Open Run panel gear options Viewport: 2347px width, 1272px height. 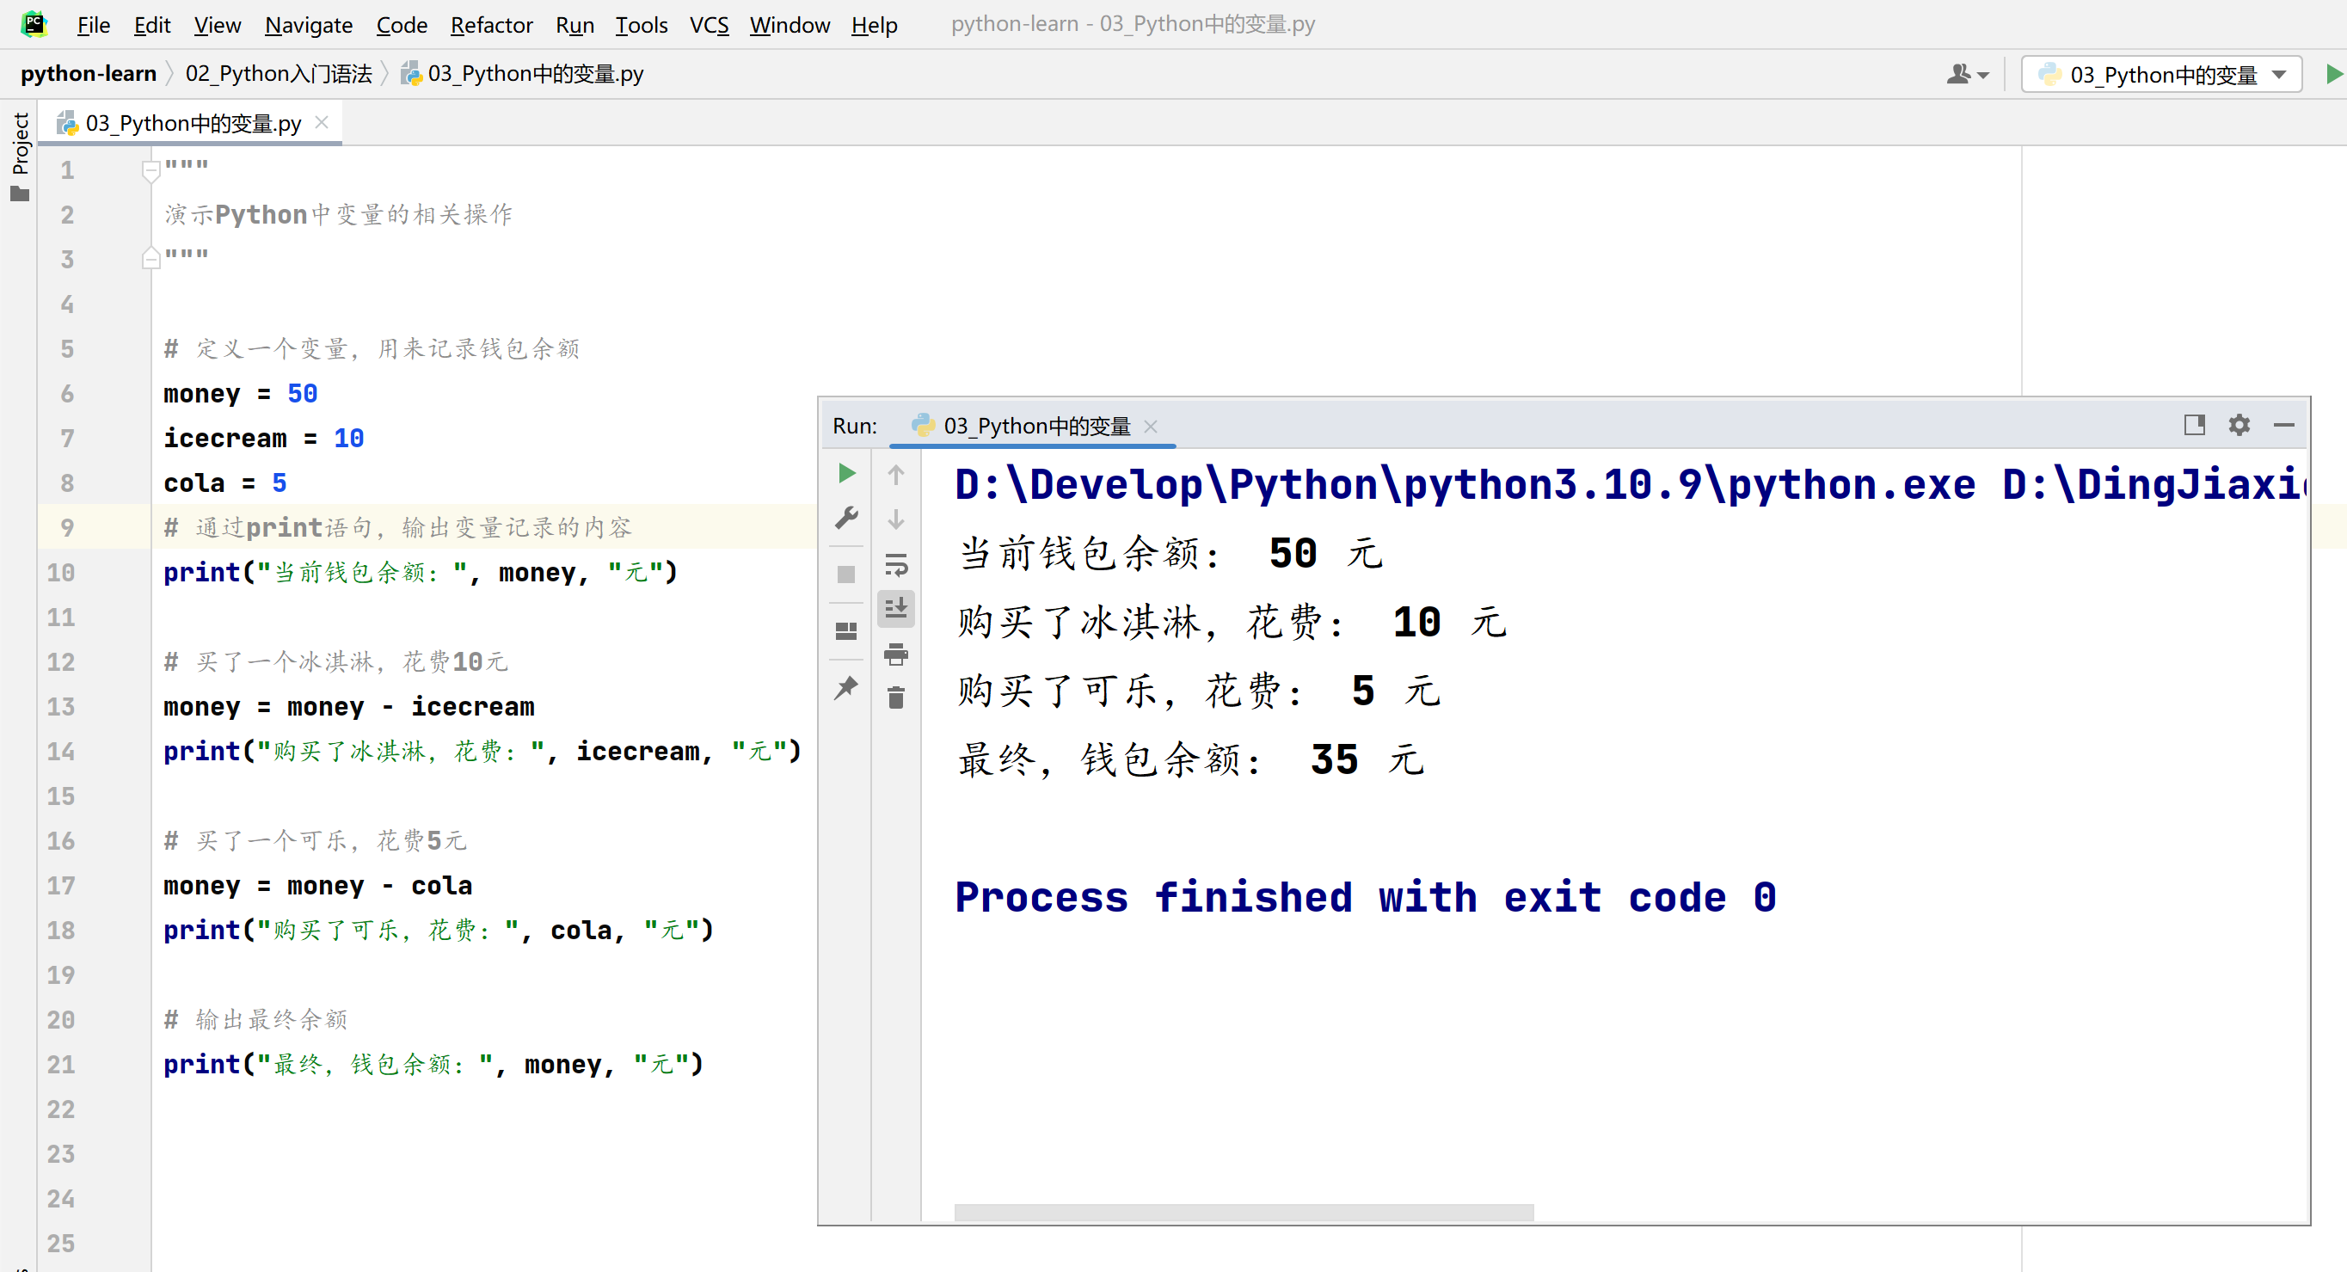(2239, 425)
